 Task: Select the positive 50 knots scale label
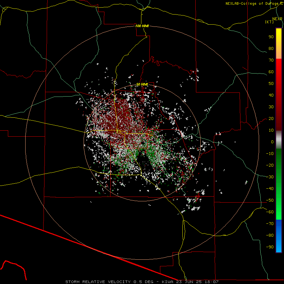pyautogui.click(x=271, y=84)
